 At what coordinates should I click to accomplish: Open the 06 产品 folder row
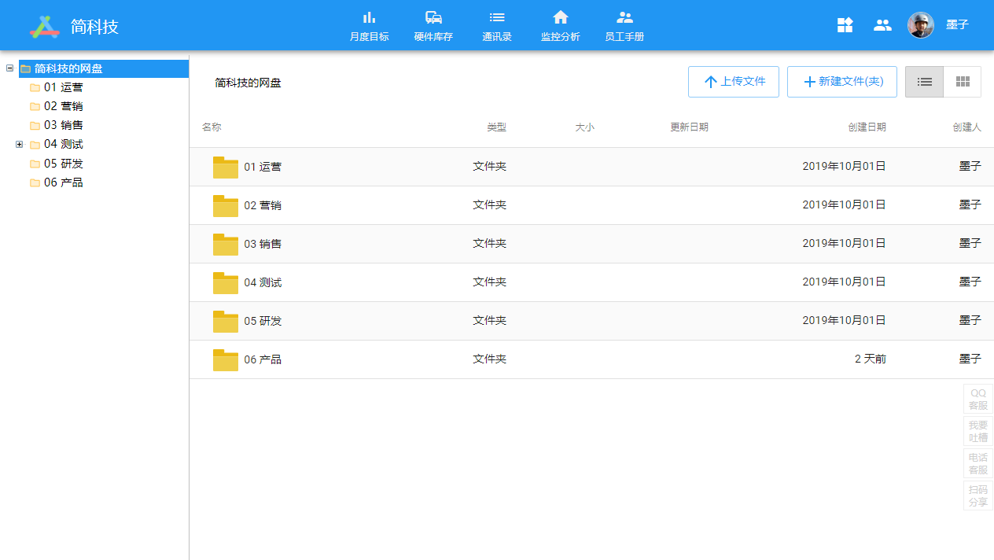(x=263, y=359)
